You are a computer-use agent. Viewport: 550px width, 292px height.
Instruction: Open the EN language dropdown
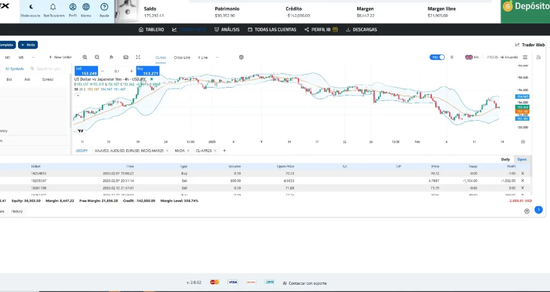click(x=472, y=57)
